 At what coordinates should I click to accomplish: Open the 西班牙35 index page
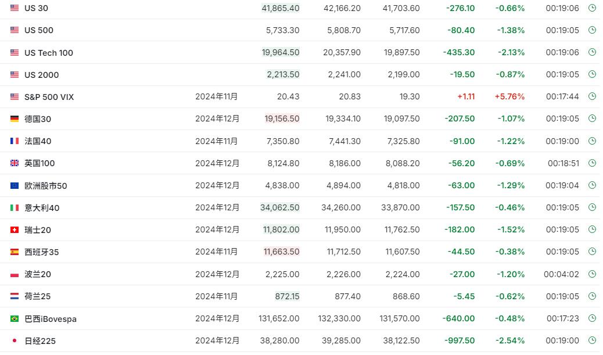41,252
